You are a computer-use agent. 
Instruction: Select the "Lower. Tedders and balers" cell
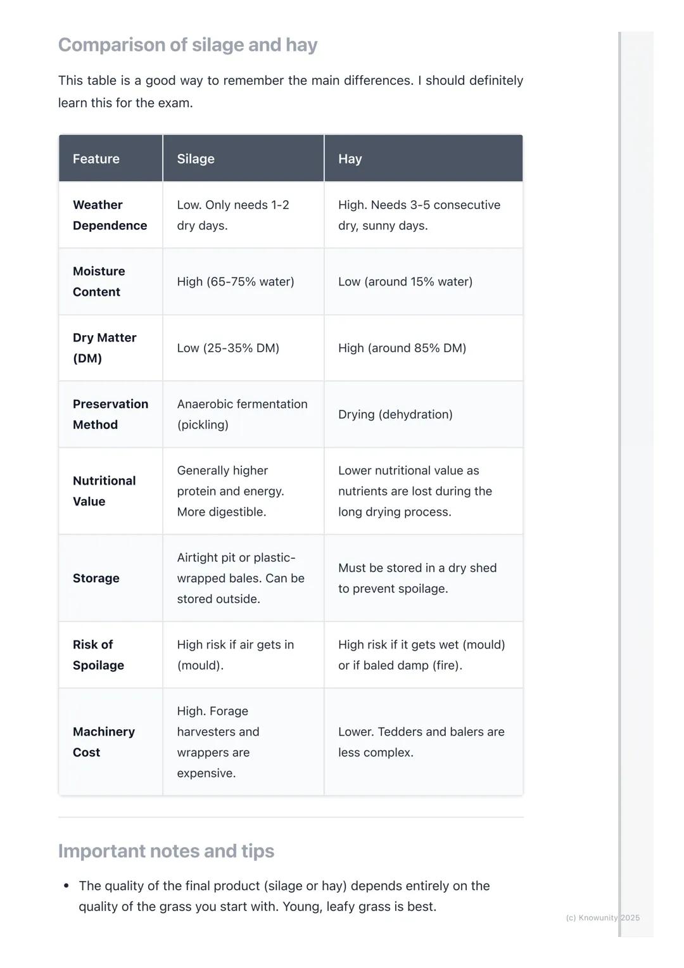[421, 742]
